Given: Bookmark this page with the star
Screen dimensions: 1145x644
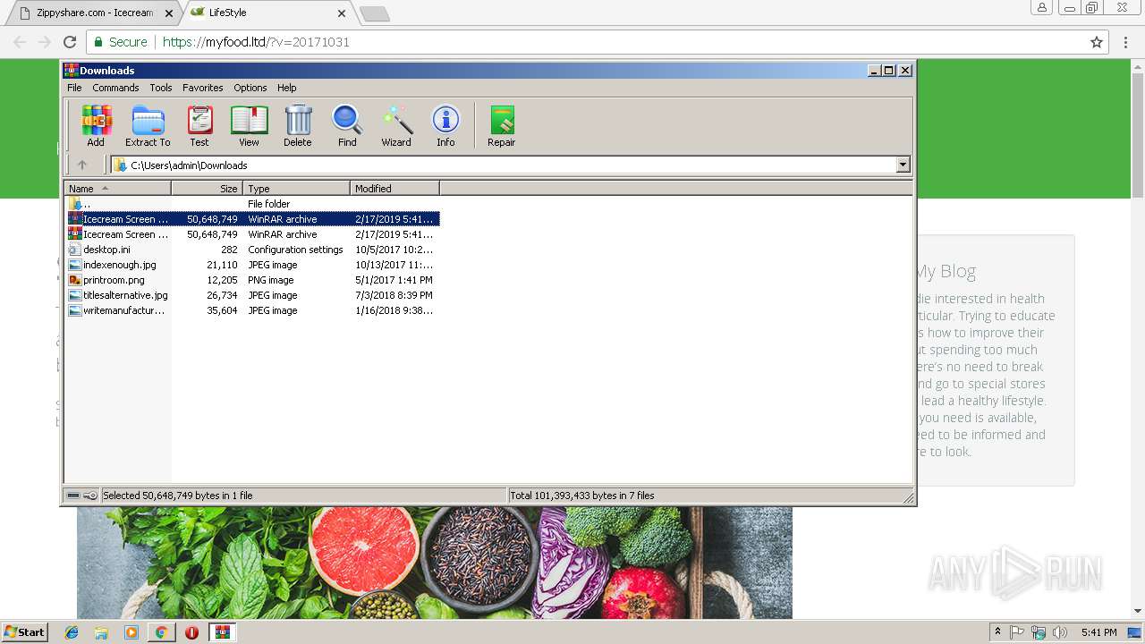Looking at the screenshot, I should (x=1097, y=42).
